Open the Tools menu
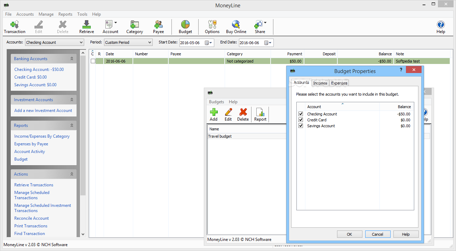The image size is (456, 251). click(x=82, y=14)
